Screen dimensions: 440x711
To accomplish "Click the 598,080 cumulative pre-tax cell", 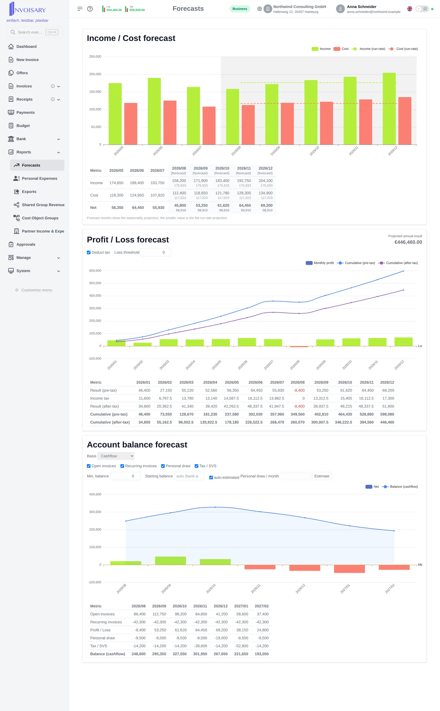I will tap(387, 414).
